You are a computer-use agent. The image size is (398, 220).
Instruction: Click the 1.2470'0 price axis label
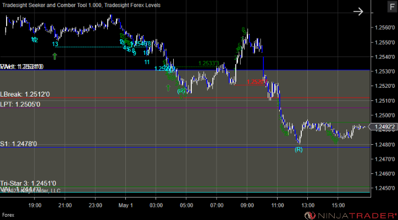pos(385,159)
